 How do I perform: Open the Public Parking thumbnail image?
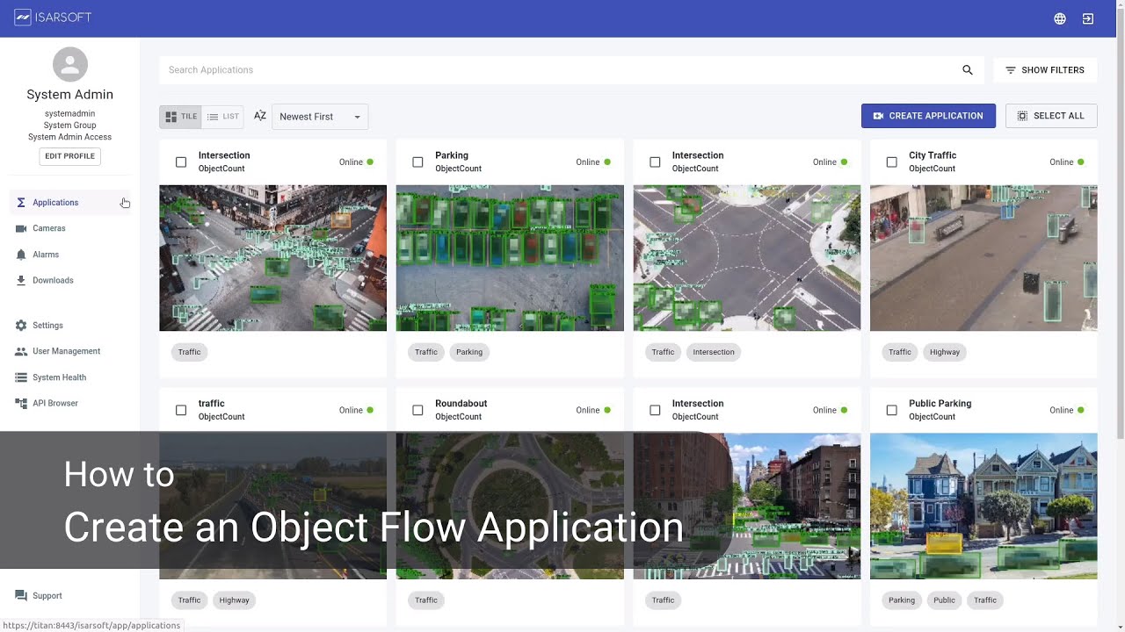[x=983, y=506]
